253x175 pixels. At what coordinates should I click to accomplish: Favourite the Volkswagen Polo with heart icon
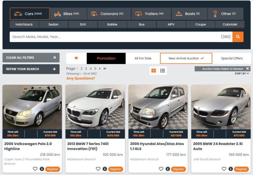click(35, 169)
